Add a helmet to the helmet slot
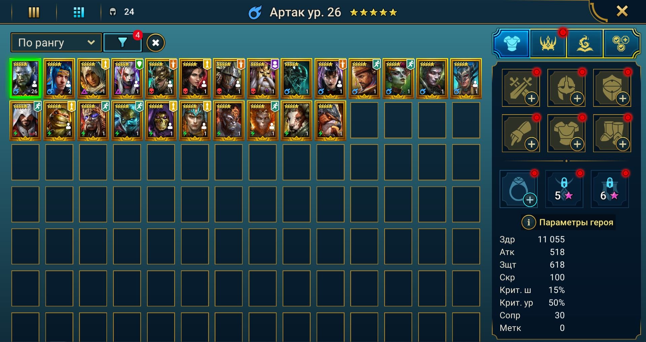 coord(566,88)
